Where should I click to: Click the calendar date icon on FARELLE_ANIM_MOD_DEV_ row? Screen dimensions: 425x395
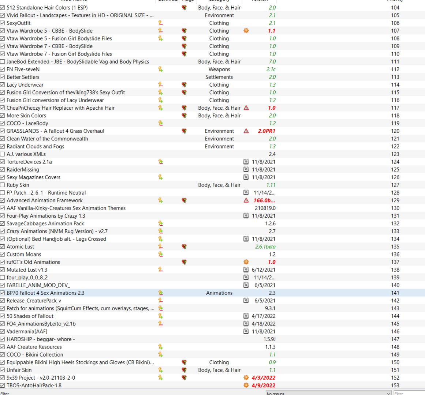coord(246,285)
